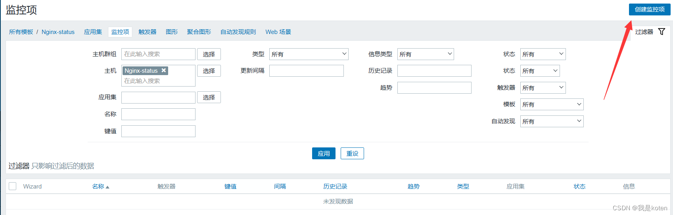Focus the 键值 input field
The width and height of the screenshot is (673, 215).
click(158, 131)
